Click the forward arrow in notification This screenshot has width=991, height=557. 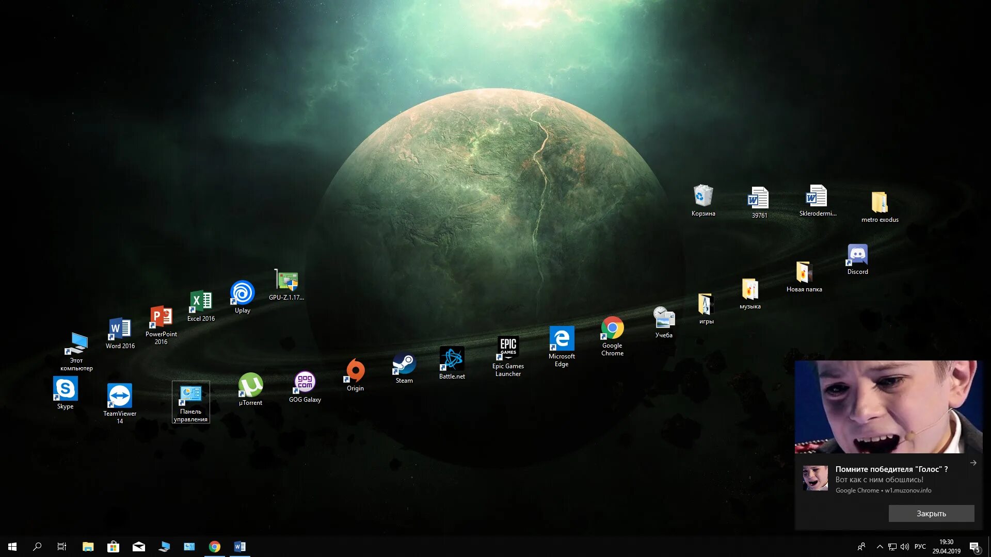[x=974, y=463]
